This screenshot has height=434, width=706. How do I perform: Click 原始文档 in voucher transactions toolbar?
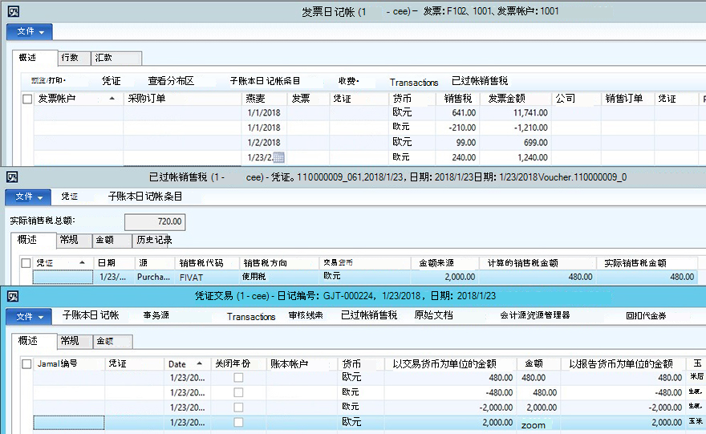(x=433, y=315)
